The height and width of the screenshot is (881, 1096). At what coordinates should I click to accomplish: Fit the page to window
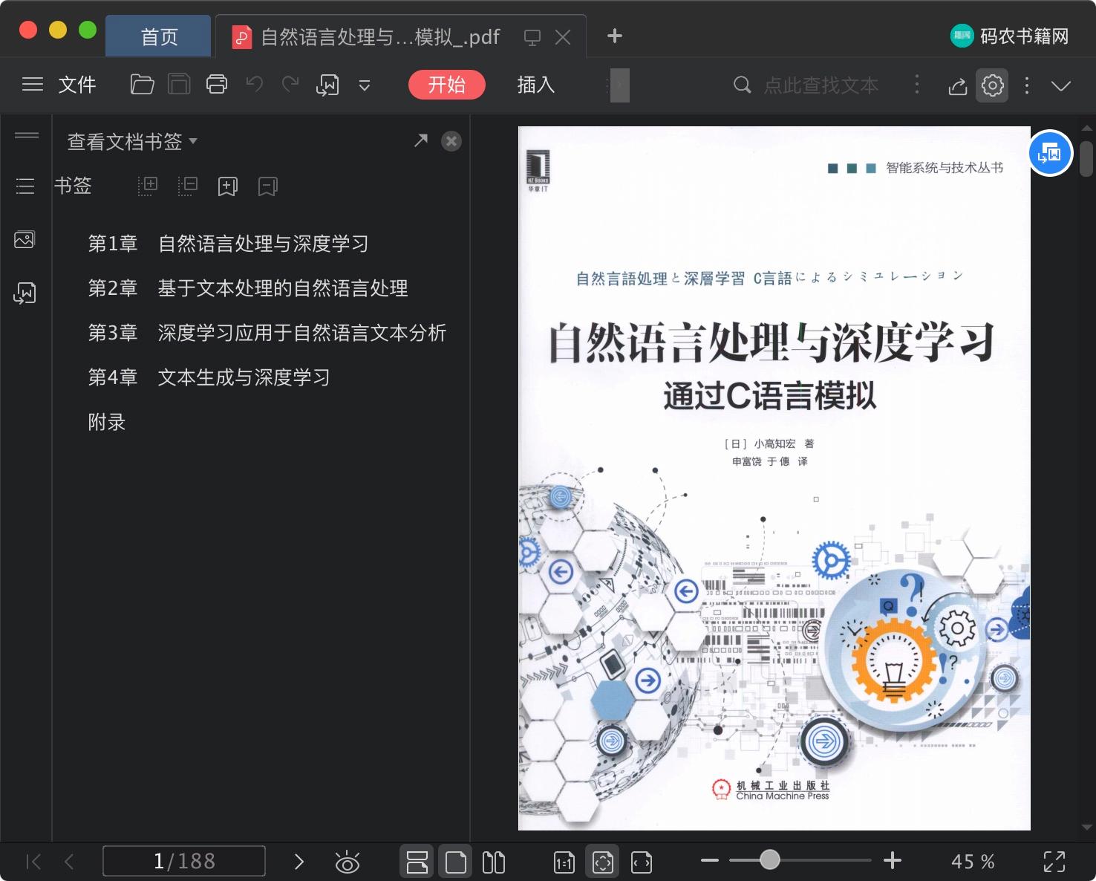603,862
